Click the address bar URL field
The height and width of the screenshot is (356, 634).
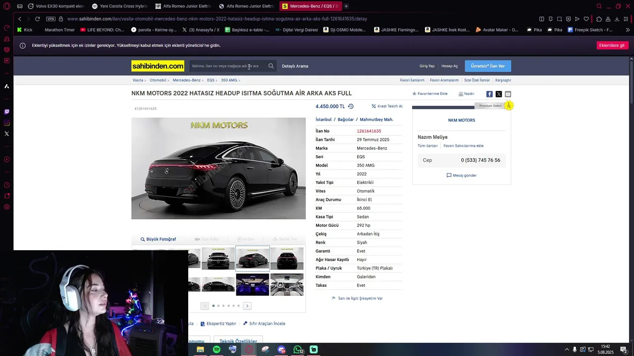(297, 19)
